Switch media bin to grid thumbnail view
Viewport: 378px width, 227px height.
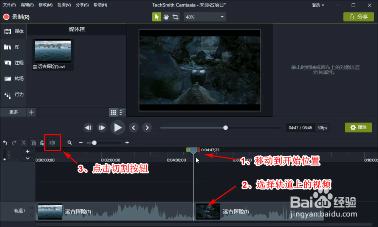click(x=113, y=112)
